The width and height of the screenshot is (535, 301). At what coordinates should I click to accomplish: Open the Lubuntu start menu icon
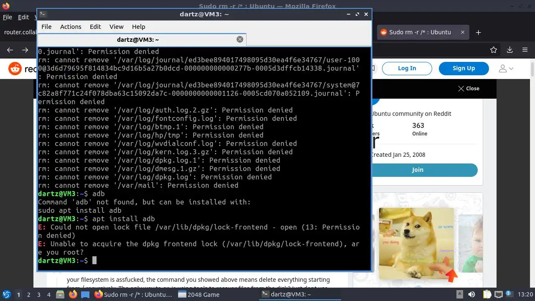[6, 295]
